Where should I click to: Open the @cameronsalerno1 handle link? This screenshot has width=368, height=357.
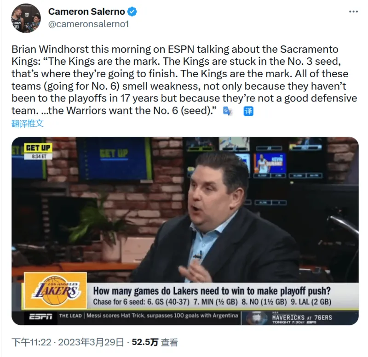[x=88, y=24]
